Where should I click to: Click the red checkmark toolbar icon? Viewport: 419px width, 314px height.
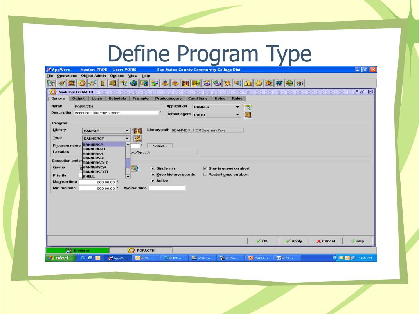(61, 83)
